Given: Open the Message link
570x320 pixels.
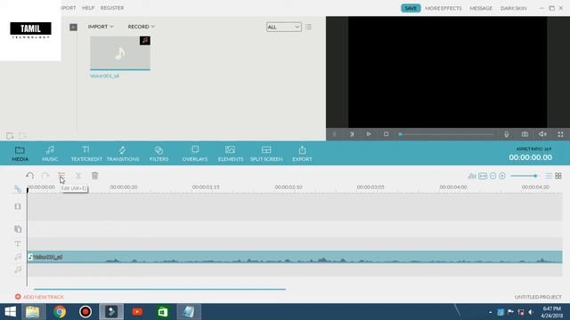Looking at the screenshot, I should click(x=481, y=8).
